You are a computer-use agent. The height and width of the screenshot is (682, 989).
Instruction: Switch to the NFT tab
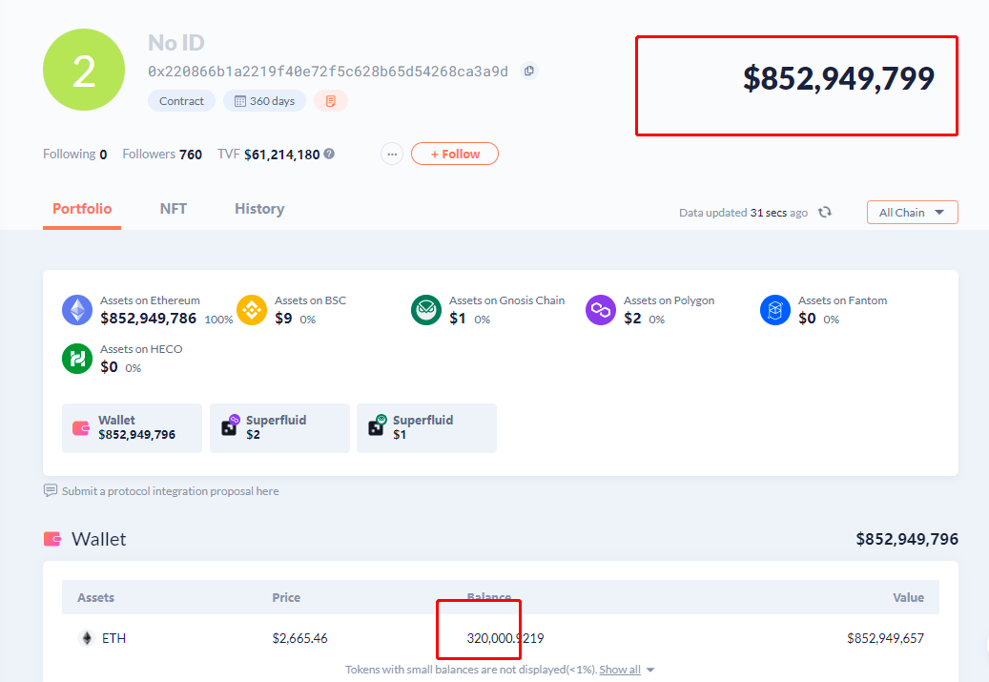click(x=174, y=209)
